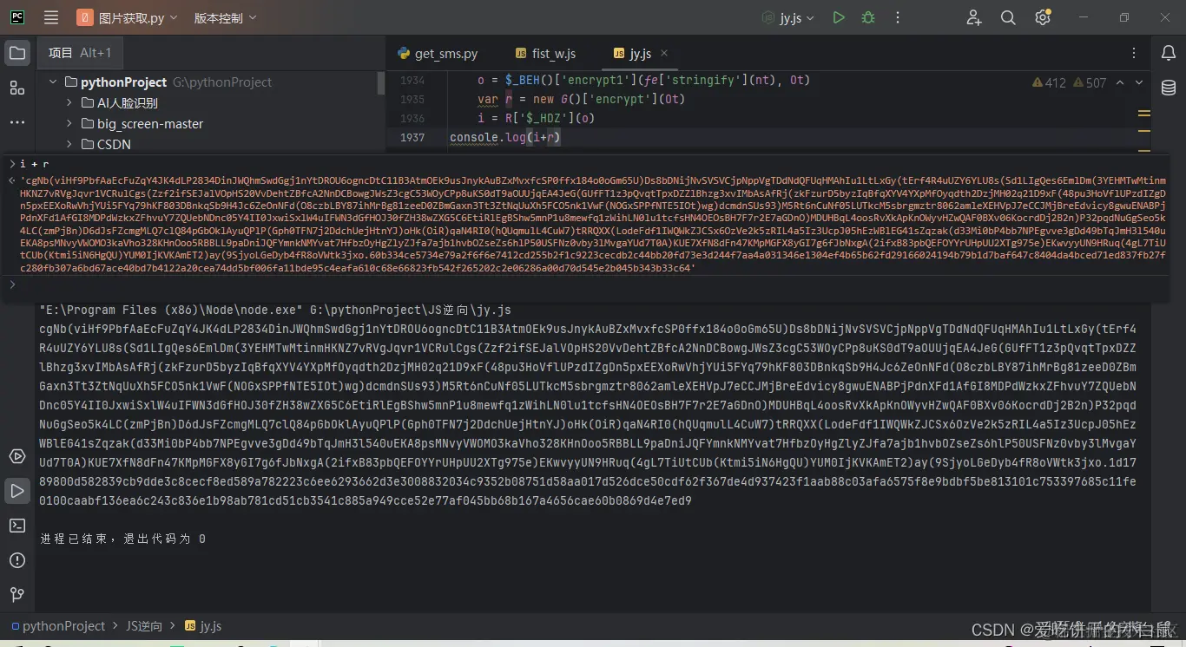The height and width of the screenshot is (647, 1186).
Task: Click the project panel vertical scrollbar
Action: tap(381, 83)
